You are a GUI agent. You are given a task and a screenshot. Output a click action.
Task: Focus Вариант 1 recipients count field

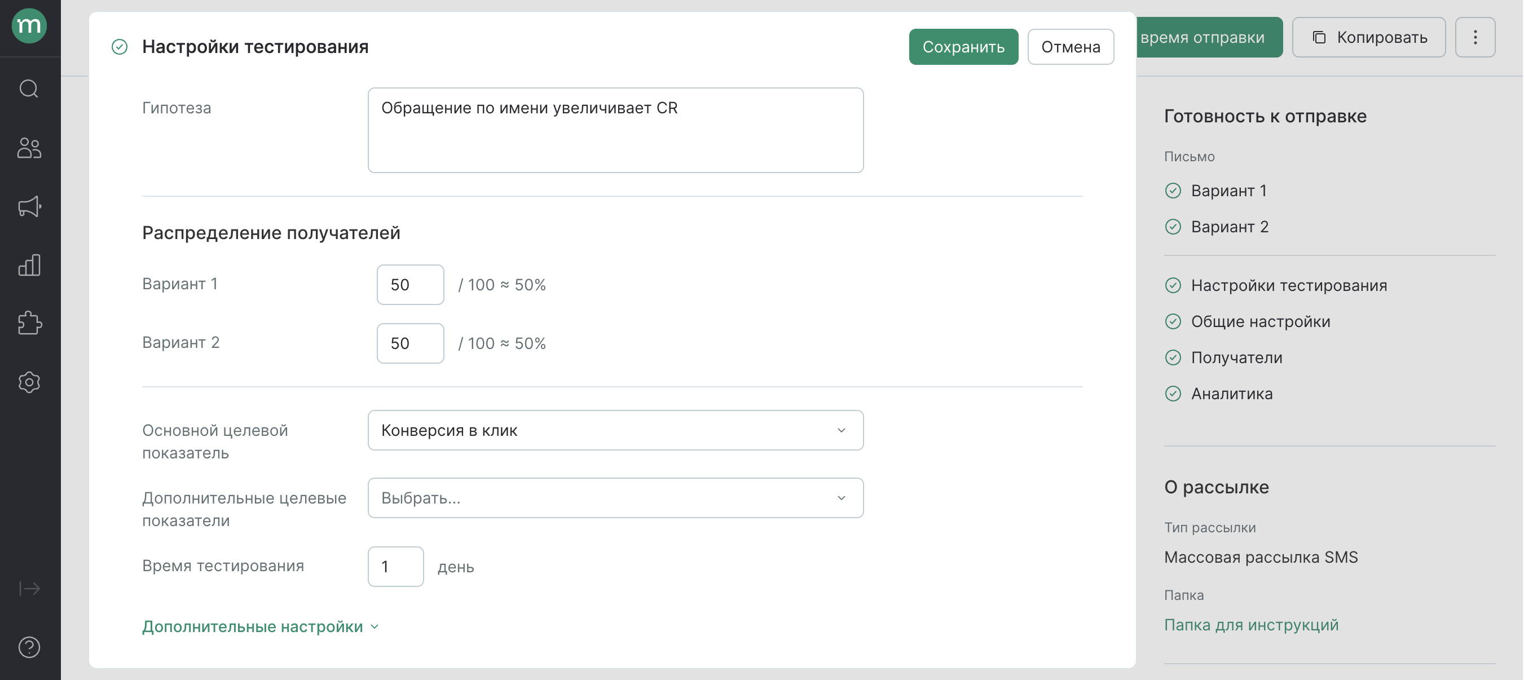point(410,284)
